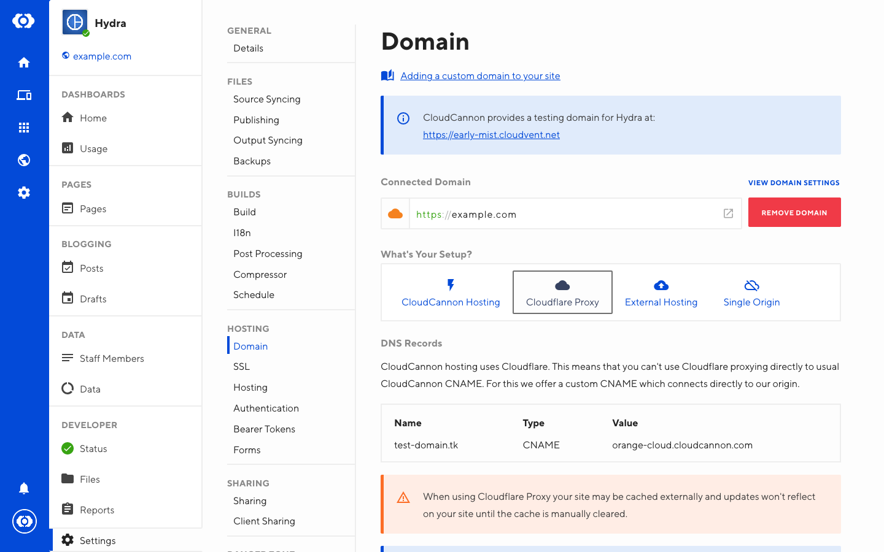884x552 pixels.
Task: Open the devices icon in the blue rail
Action: [24, 95]
